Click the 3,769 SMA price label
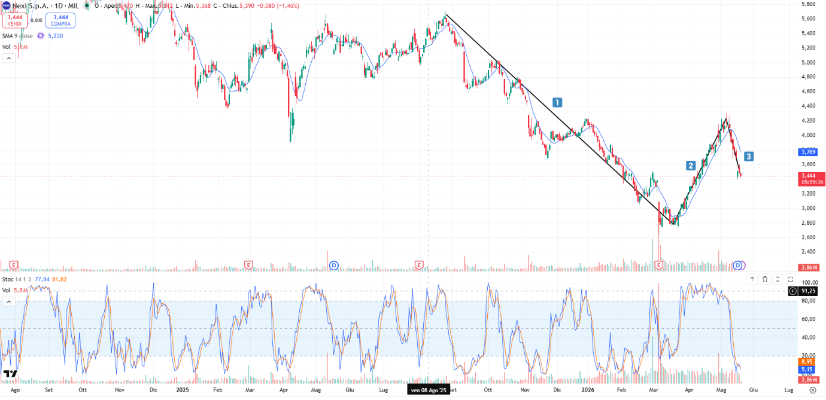 (x=807, y=152)
